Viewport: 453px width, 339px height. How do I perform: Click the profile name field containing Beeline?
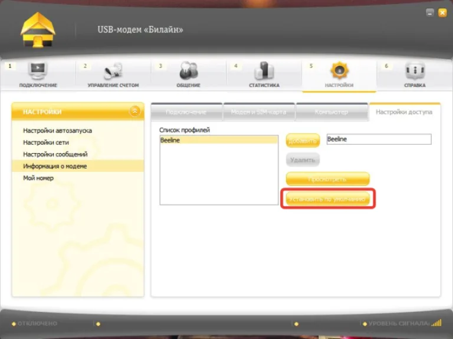click(x=379, y=139)
